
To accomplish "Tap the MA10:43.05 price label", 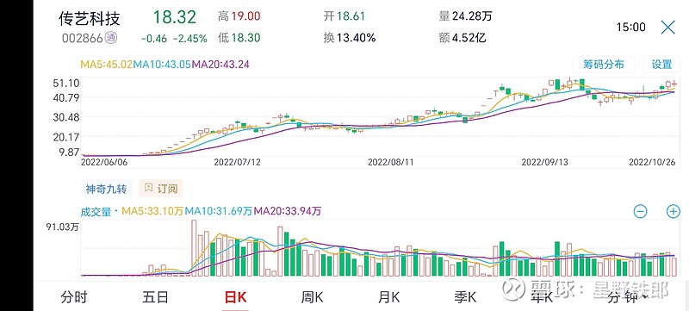I will pos(162,64).
